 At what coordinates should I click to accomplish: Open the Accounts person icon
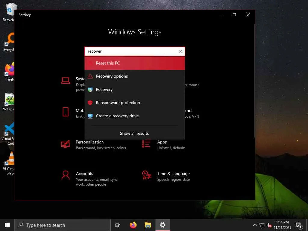click(x=65, y=175)
